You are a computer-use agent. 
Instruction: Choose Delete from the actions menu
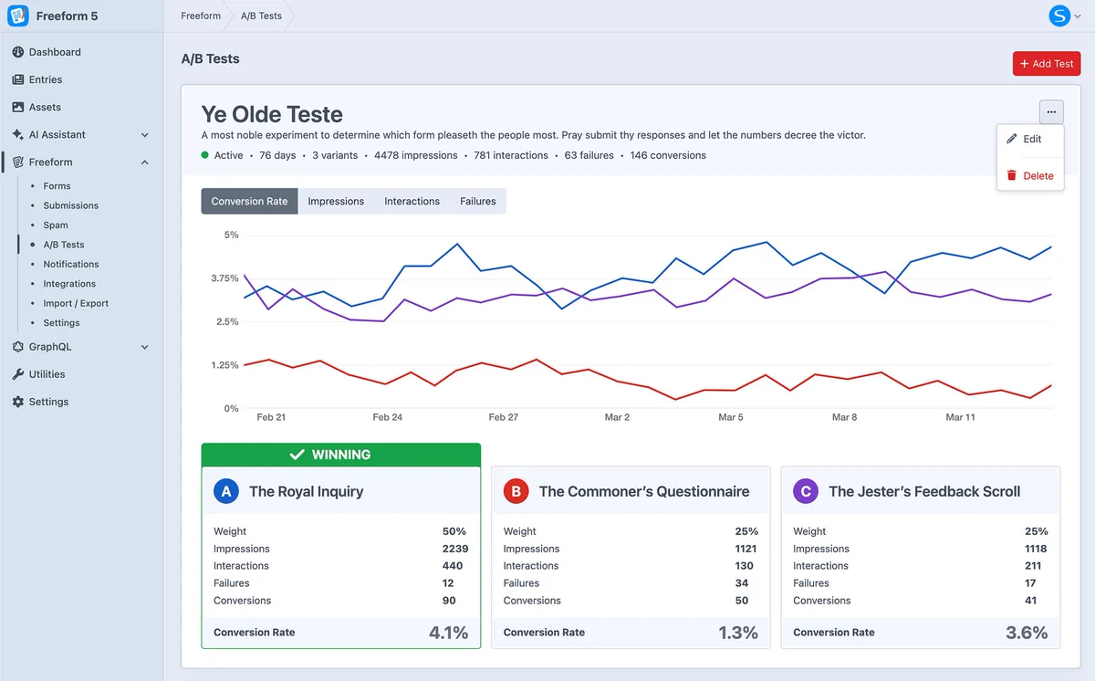1030,175
